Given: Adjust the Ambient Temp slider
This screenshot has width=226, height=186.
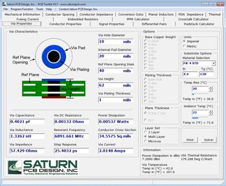Looking at the screenshot, I should [200, 118].
